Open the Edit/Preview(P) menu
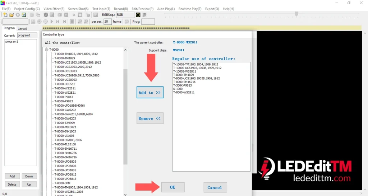 (142, 9)
